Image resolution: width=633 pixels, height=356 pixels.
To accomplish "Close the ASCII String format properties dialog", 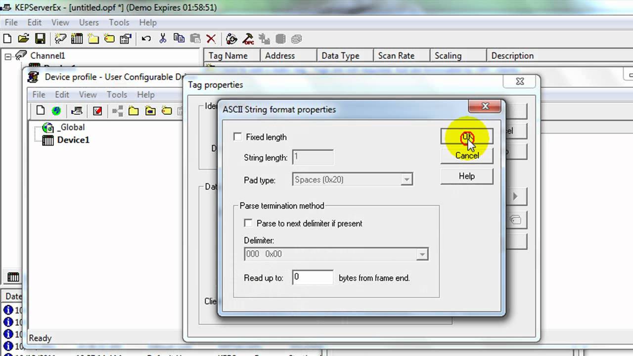I will pos(485,106).
